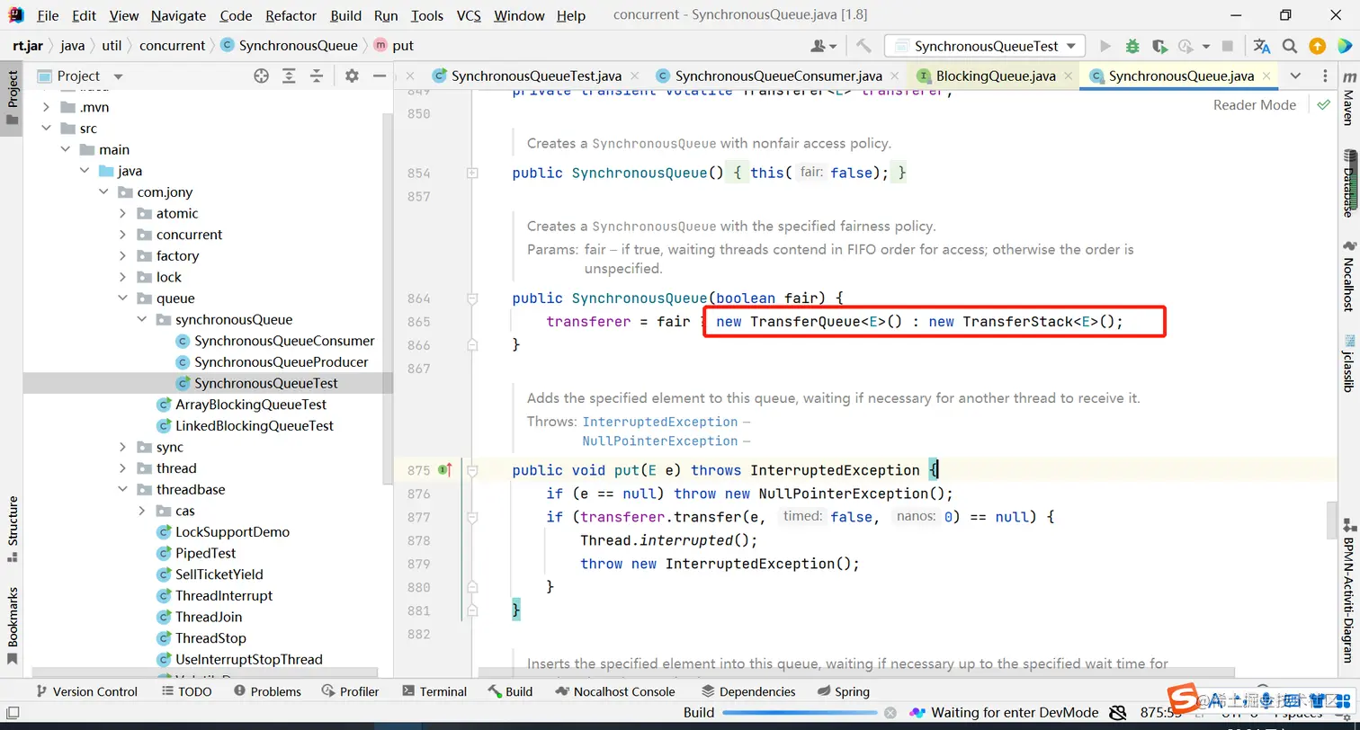Click the orange IDE update icon

coord(1317,46)
